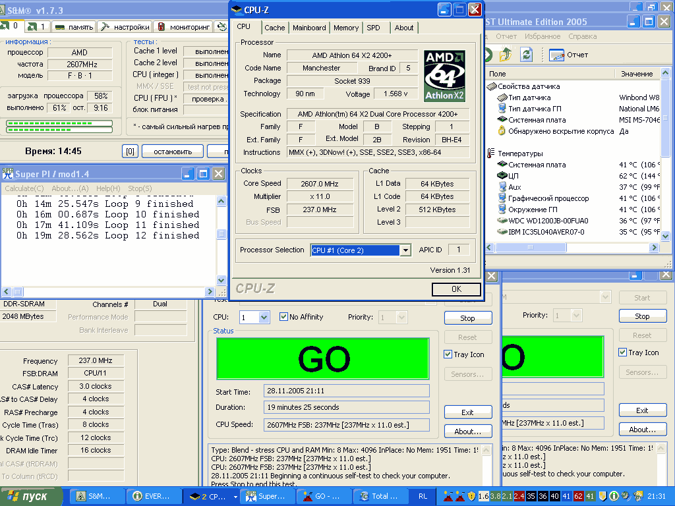Click OK in the CPU-Z window
Viewport: 675px width, 506px height.
(456, 289)
